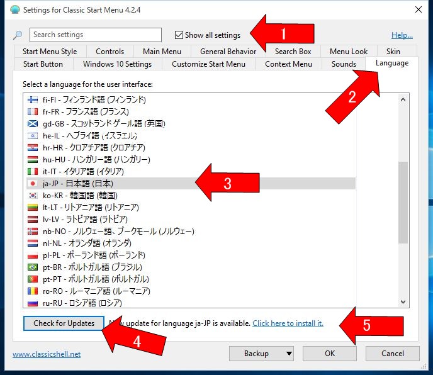Select the ja-JP 日本語 language row

(191, 183)
